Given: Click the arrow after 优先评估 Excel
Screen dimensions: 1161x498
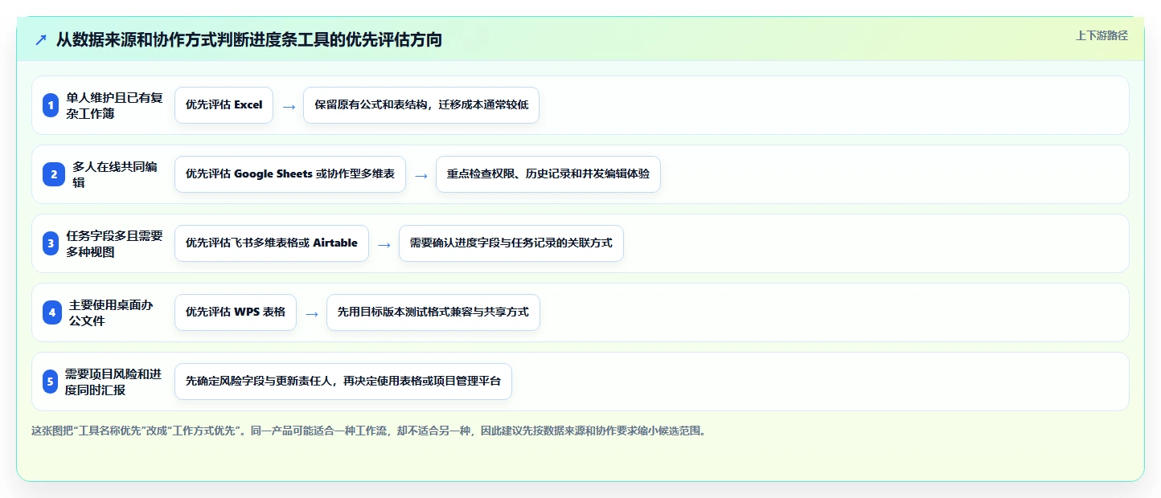Looking at the screenshot, I should pyautogui.click(x=289, y=106).
